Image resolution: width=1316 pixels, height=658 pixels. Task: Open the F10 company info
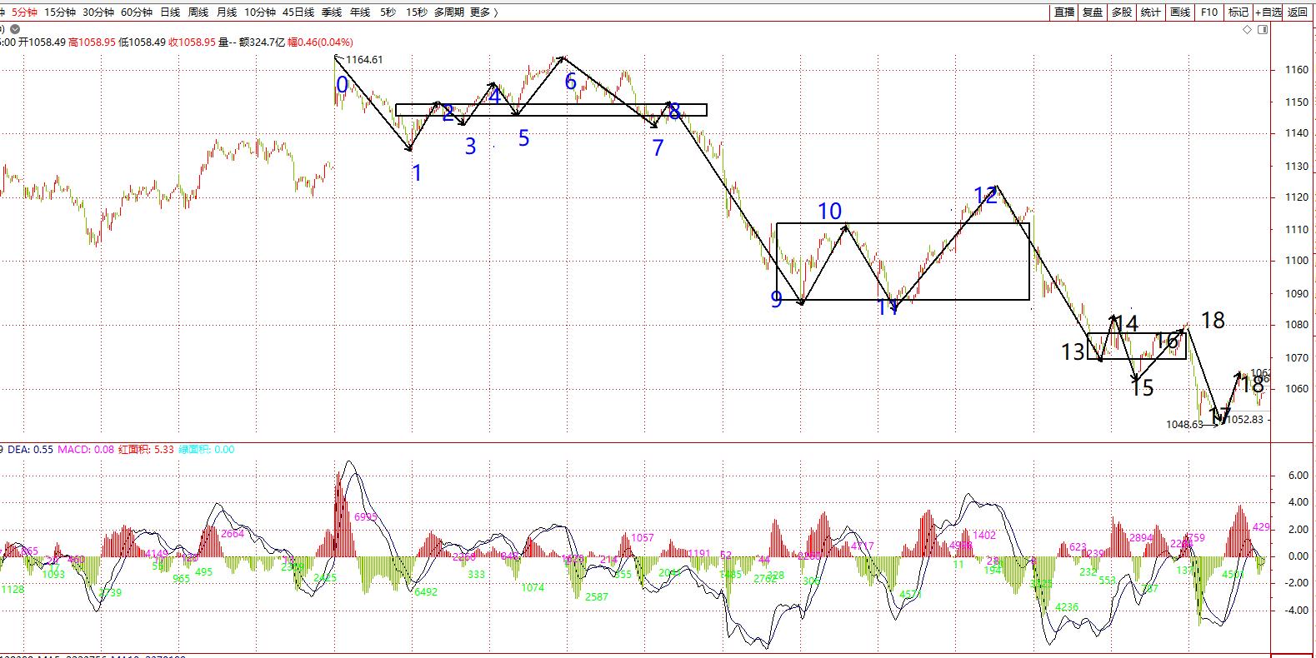[x=1209, y=12]
